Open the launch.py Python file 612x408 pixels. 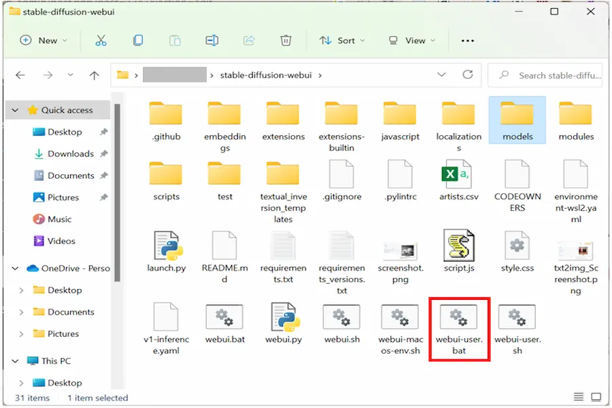(x=167, y=251)
